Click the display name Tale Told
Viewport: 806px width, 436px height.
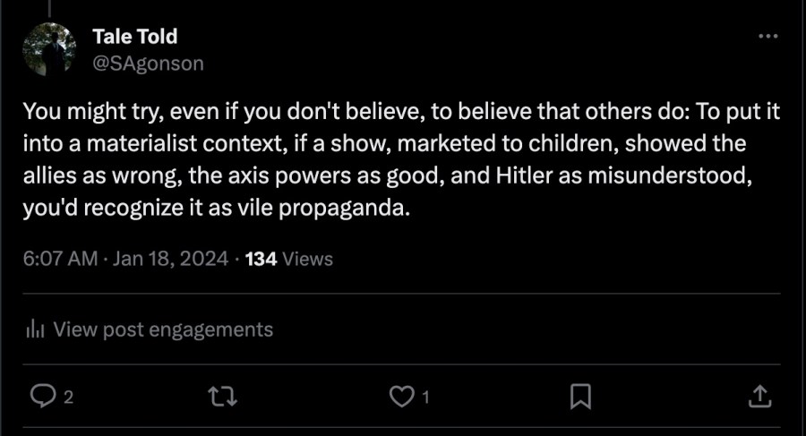(134, 37)
